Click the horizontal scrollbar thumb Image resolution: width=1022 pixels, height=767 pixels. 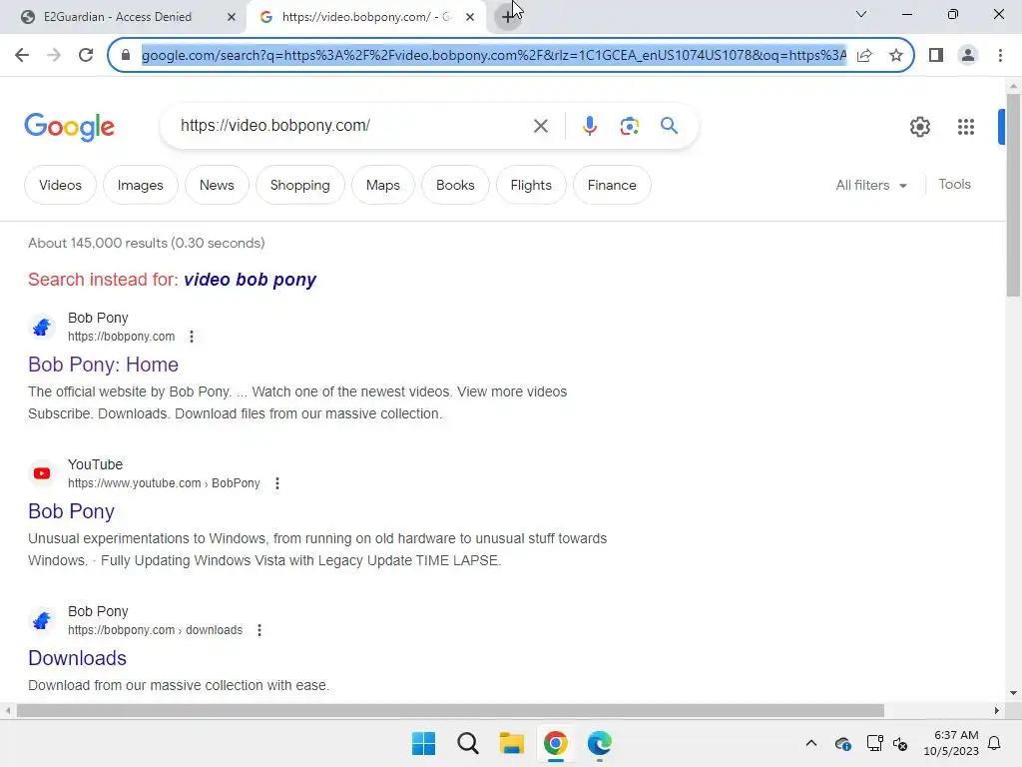(x=450, y=710)
